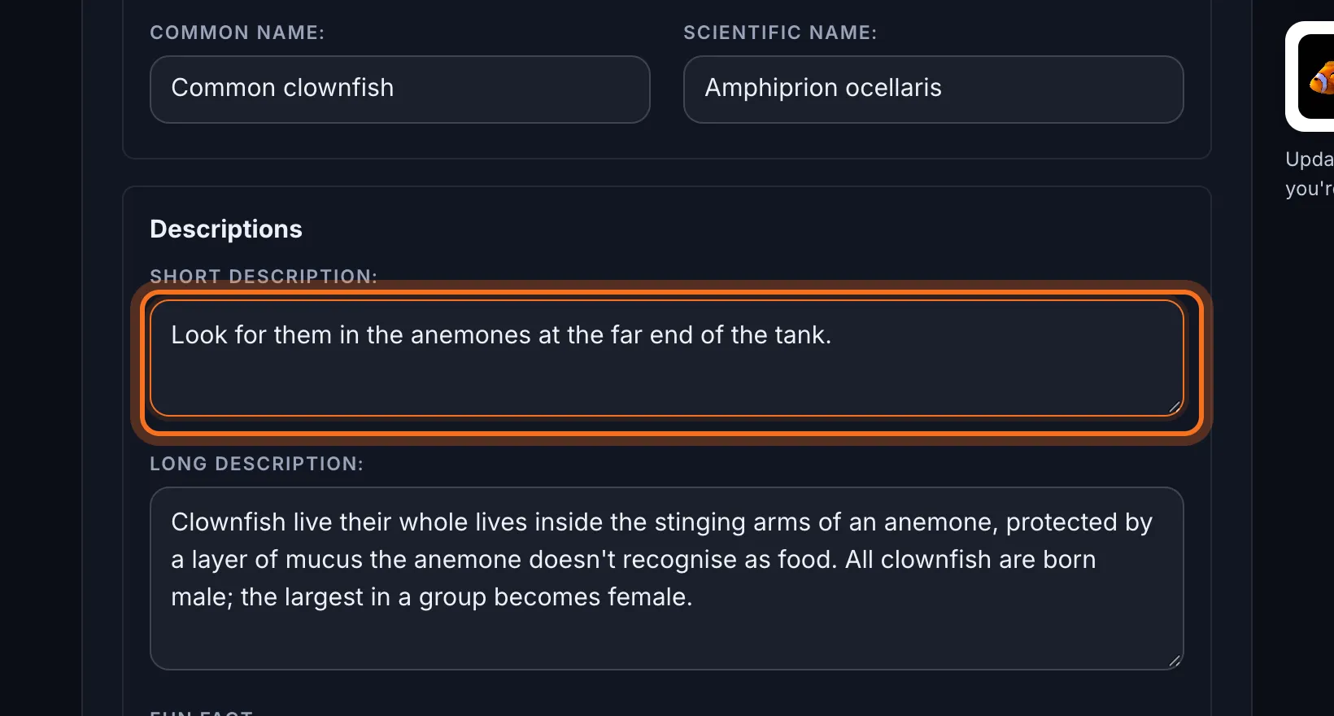Click the COMMON NAME label
The height and width of the screenshot is (716, 1334).
238,33
